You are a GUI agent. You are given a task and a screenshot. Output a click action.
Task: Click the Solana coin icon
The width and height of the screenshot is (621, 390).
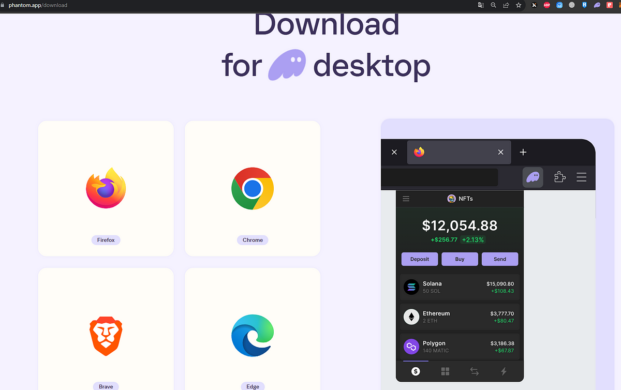tap(411, 288)
